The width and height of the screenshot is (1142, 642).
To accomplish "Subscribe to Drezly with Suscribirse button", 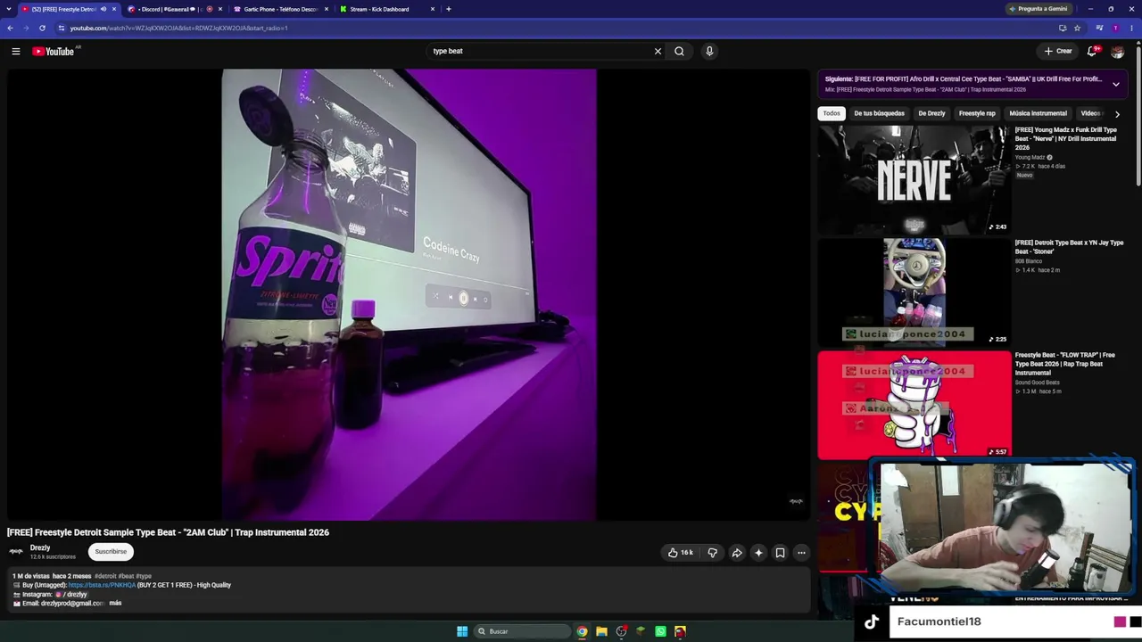I will [x=111, y=552].
